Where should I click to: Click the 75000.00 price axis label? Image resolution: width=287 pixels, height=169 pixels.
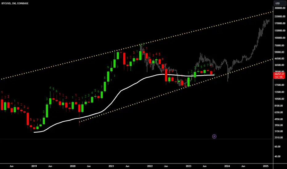click(x=280, y=45)
